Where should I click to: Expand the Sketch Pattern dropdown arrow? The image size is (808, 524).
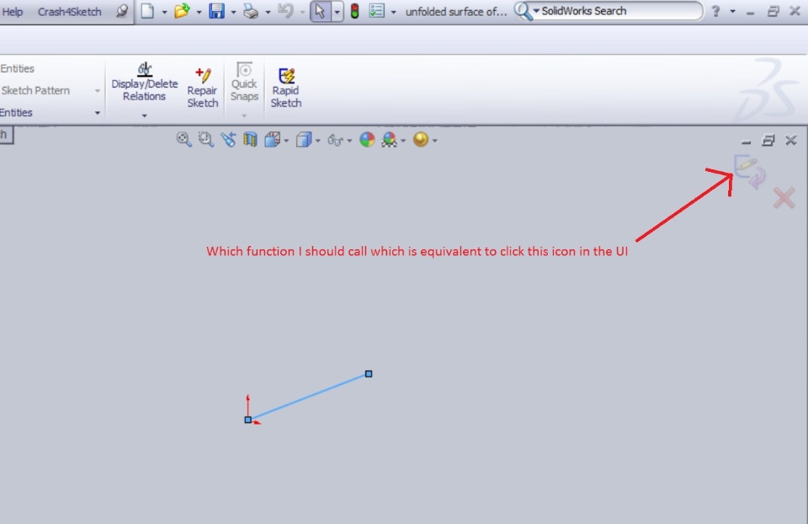click(98, 91)
